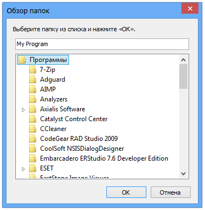Click the scrollbar down arrow
Image resolution: width=205 pixels, height=210 pixels.
[183, 174]
